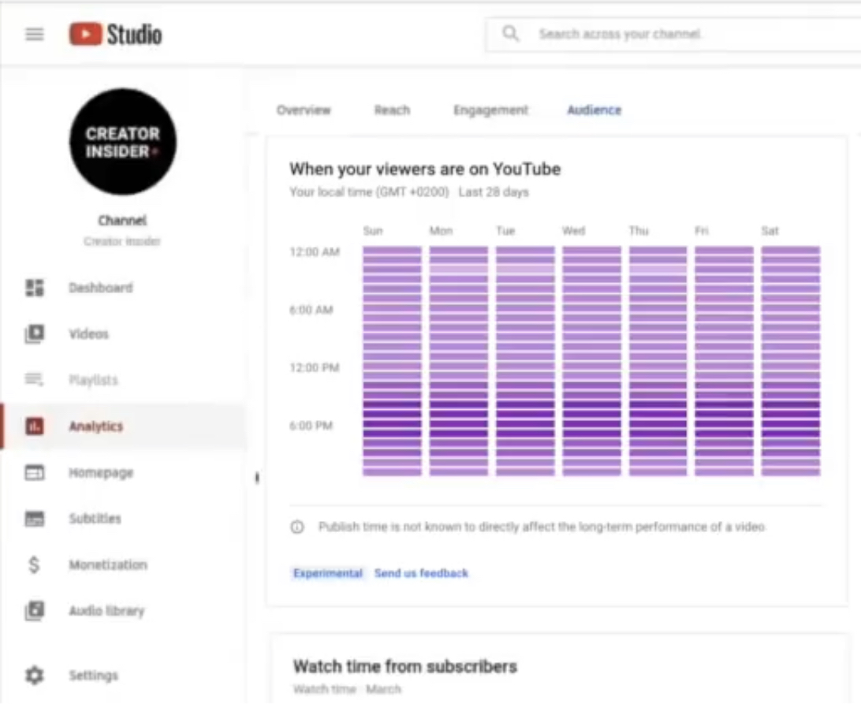Open Playlists via its sidebar icon

pos(35,380)
